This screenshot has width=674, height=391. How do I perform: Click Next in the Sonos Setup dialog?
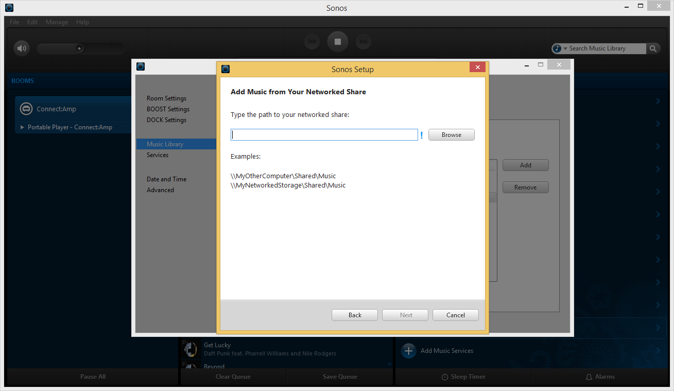pos(406,315)
